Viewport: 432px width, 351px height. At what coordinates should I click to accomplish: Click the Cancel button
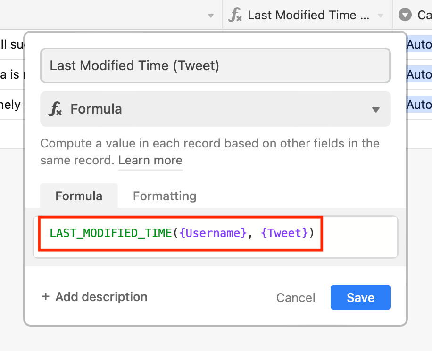(x=296, y=298)
